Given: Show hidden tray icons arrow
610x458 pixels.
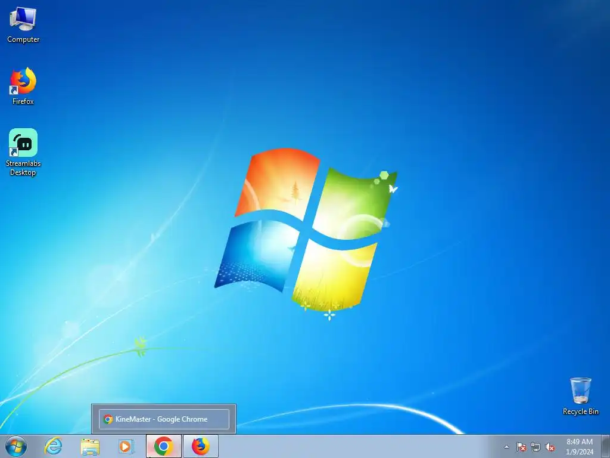Looking at the screenshot, I should coord(506,447).
